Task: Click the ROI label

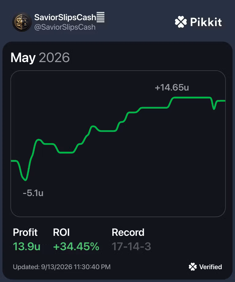Action: 61,232
